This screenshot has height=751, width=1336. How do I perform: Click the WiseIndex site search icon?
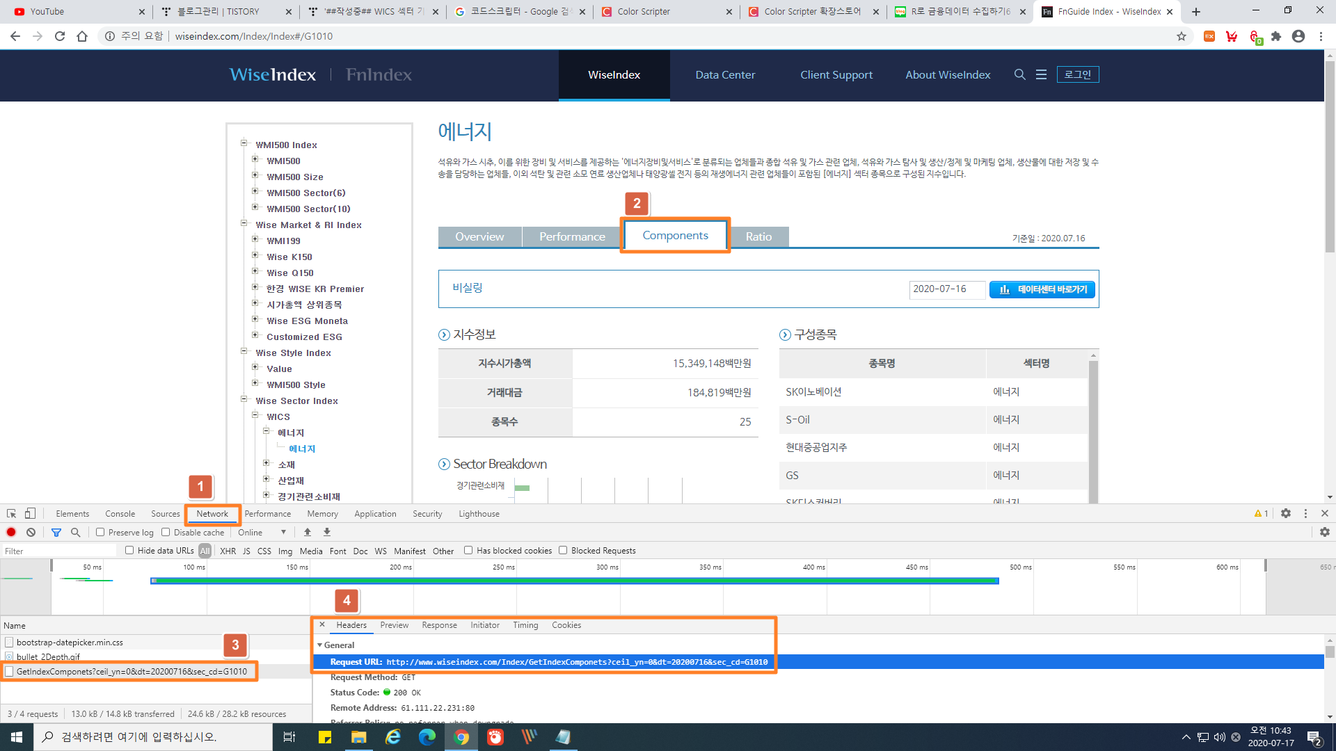click(1019, 74)
